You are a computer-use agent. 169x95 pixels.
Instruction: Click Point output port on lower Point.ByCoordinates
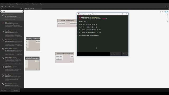(x=37, y=61)
